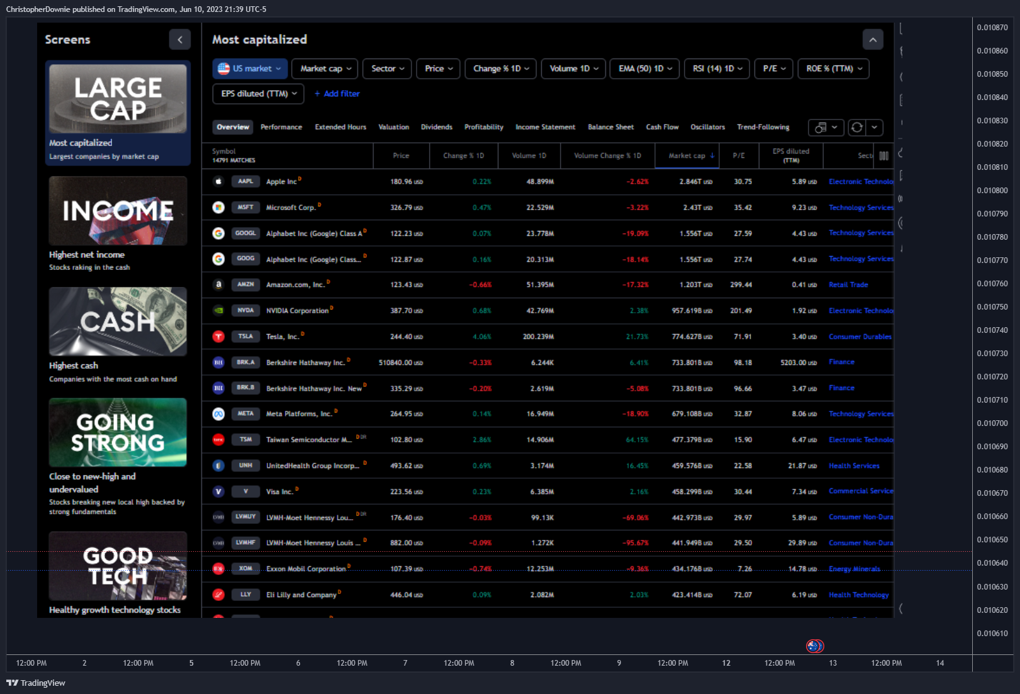The image size is (1020, 694).
Task: Open the EMA (50) 1D filter dropdown
Action: coord(645,69)
